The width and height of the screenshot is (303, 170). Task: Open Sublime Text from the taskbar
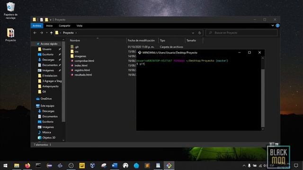pyautogui.click(x=147, y=166)
